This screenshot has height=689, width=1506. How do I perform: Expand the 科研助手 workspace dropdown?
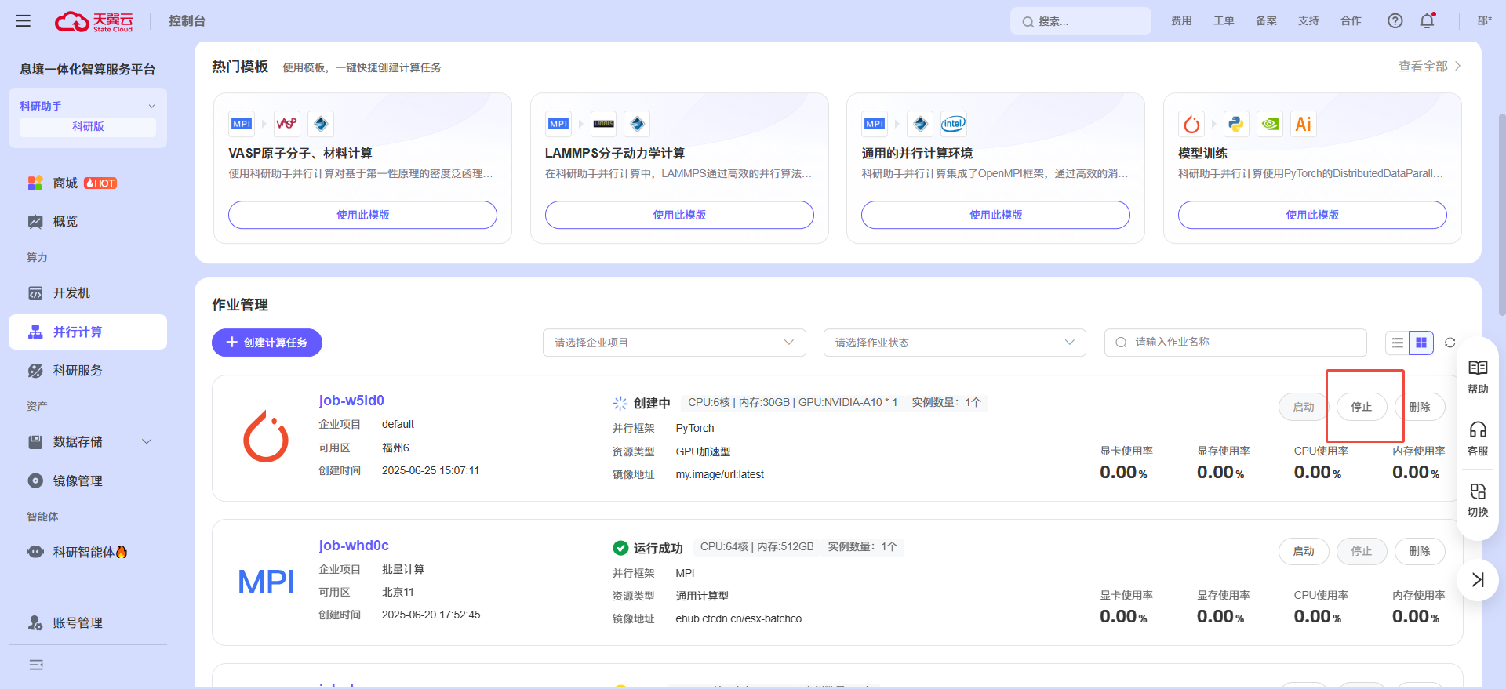coord(151,106)
